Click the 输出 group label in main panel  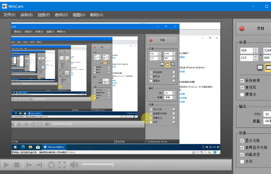(x=242, y=107)
